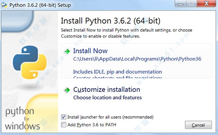Choose Install Now option

[x=137, y=61]
